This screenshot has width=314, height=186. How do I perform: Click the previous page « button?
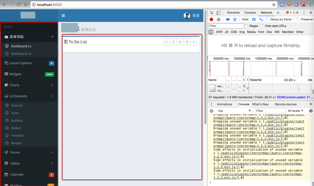coord(167,42)
